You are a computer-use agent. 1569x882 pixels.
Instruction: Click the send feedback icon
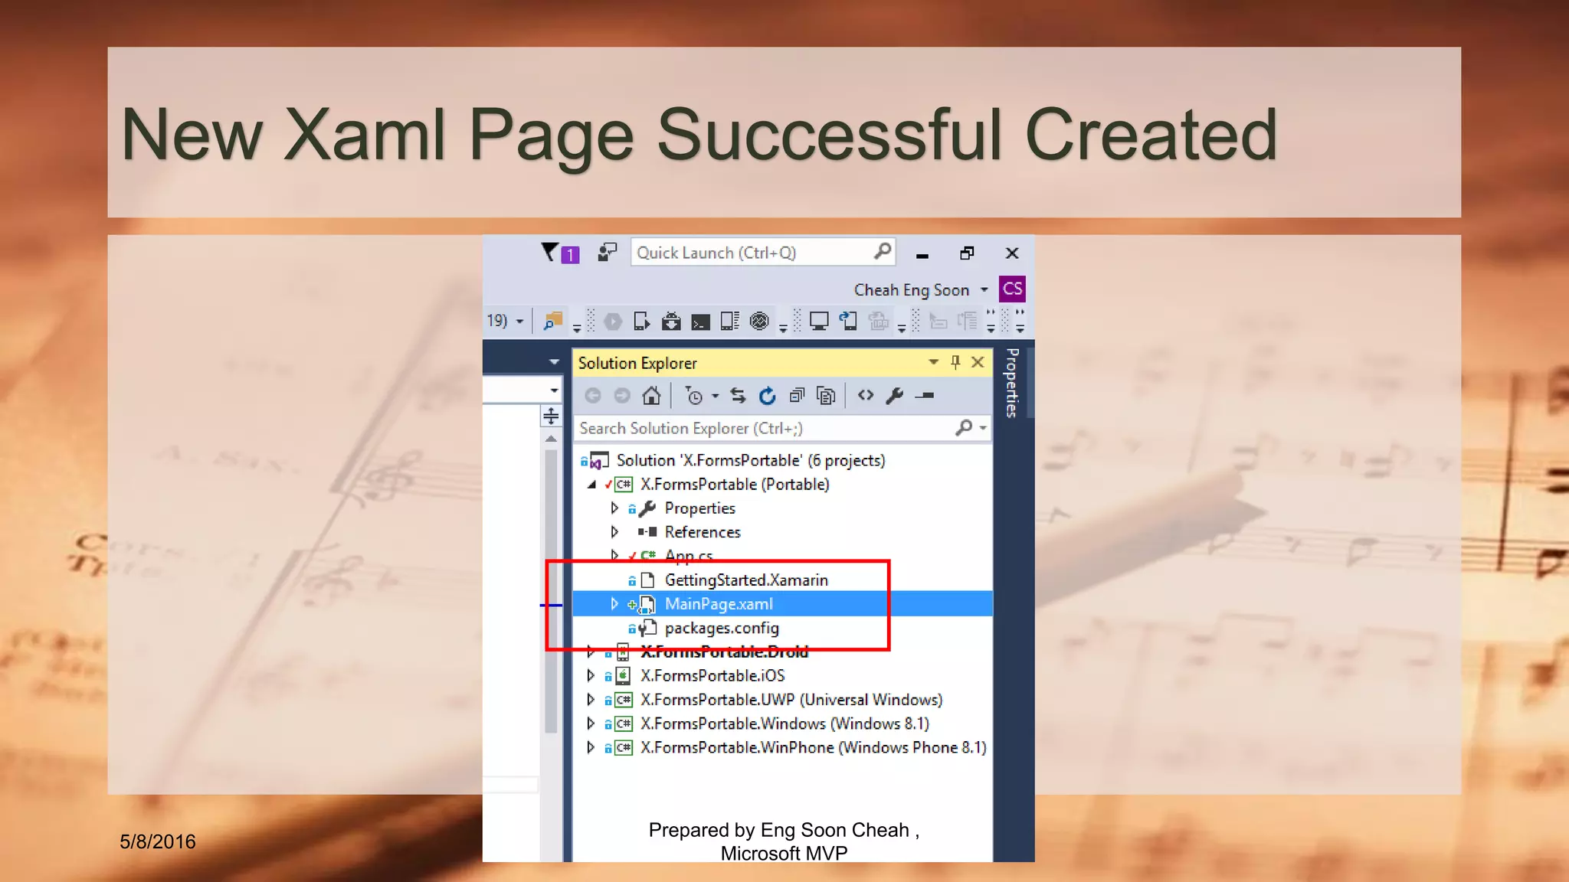(x=607, y=252)
